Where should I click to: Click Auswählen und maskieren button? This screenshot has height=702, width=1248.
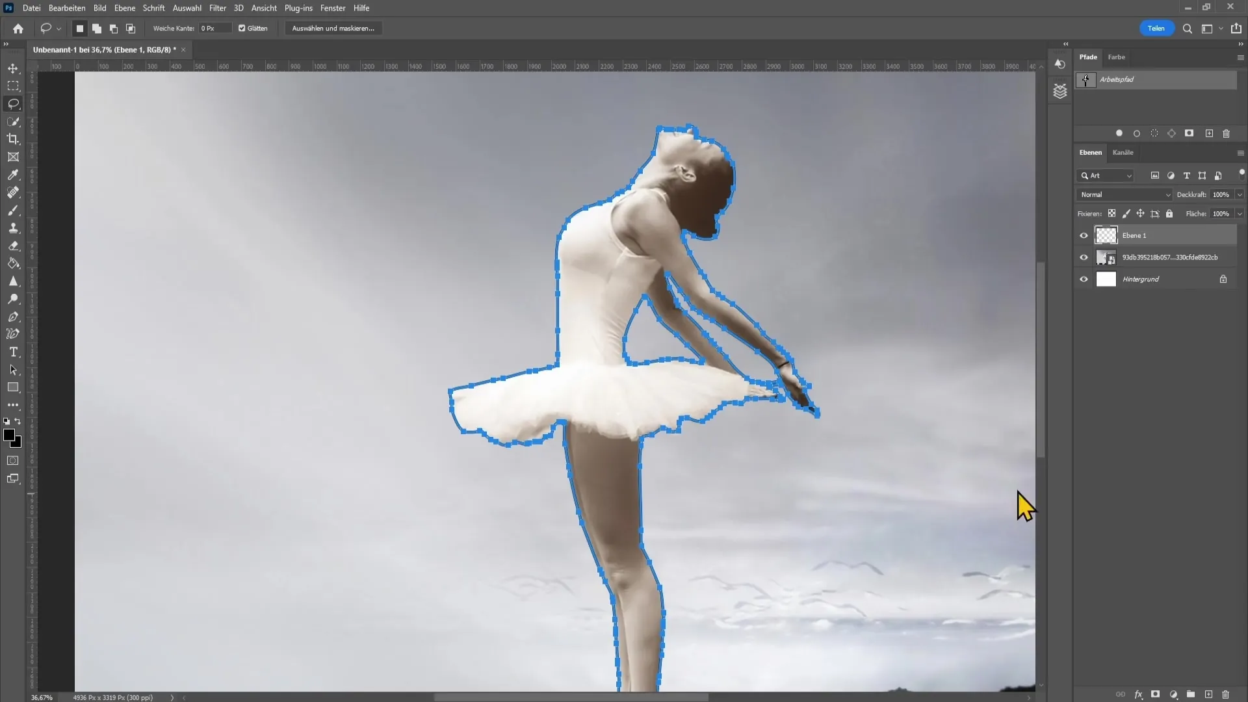pyautogui.click(x=333, y=29)
